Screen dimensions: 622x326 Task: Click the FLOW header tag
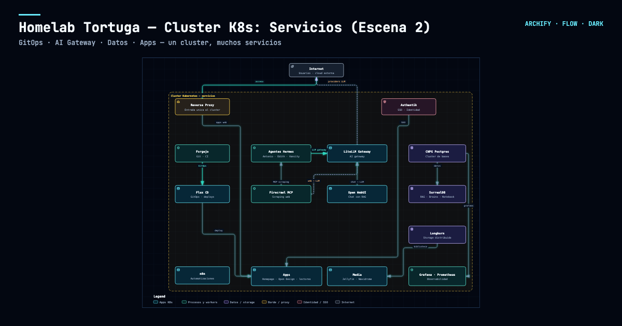coord(570,24)
